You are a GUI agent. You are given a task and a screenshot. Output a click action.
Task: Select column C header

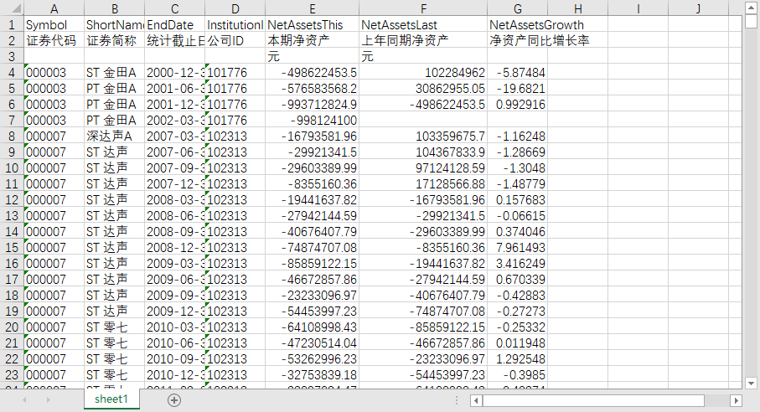pyautogui.click(x=174, y=8)
